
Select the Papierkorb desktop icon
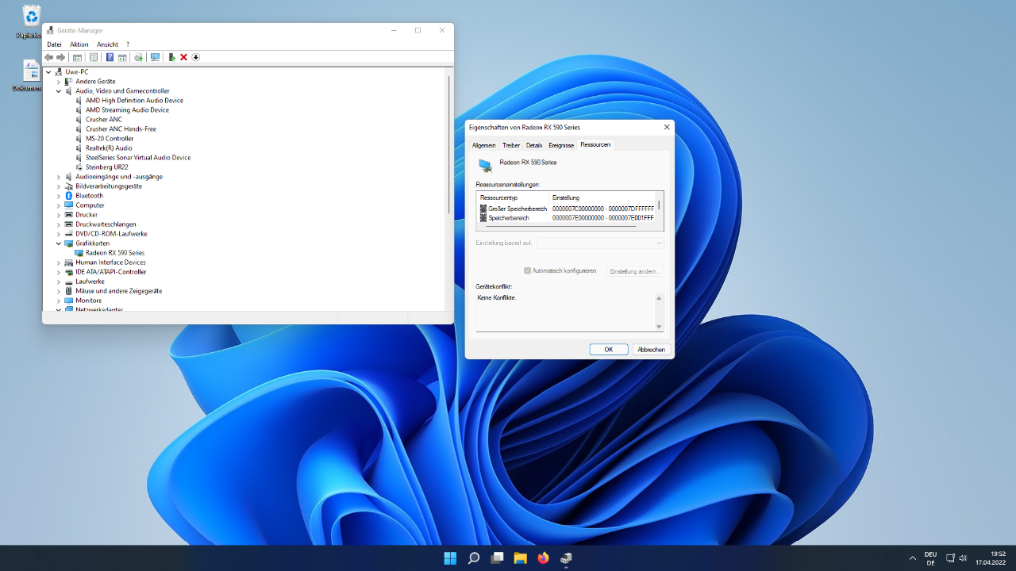click(31, 21)
